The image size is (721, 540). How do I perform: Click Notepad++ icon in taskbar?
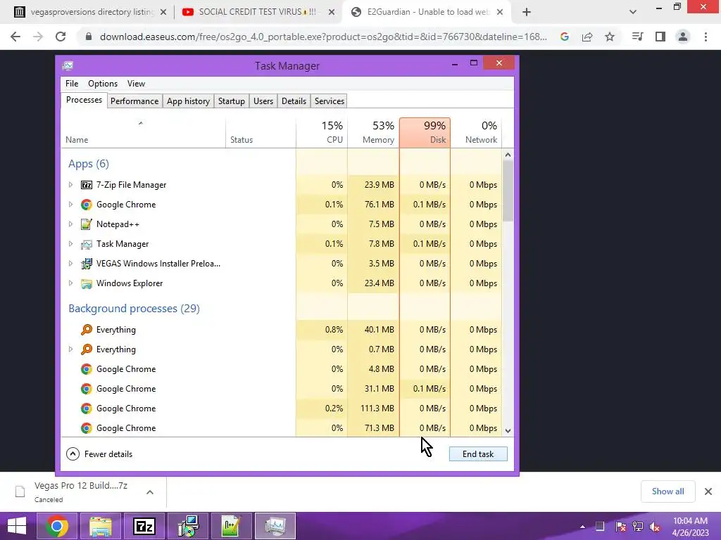tap(231, 526)
